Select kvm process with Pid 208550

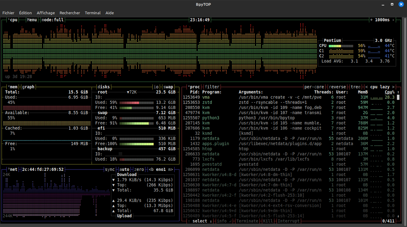289,107
